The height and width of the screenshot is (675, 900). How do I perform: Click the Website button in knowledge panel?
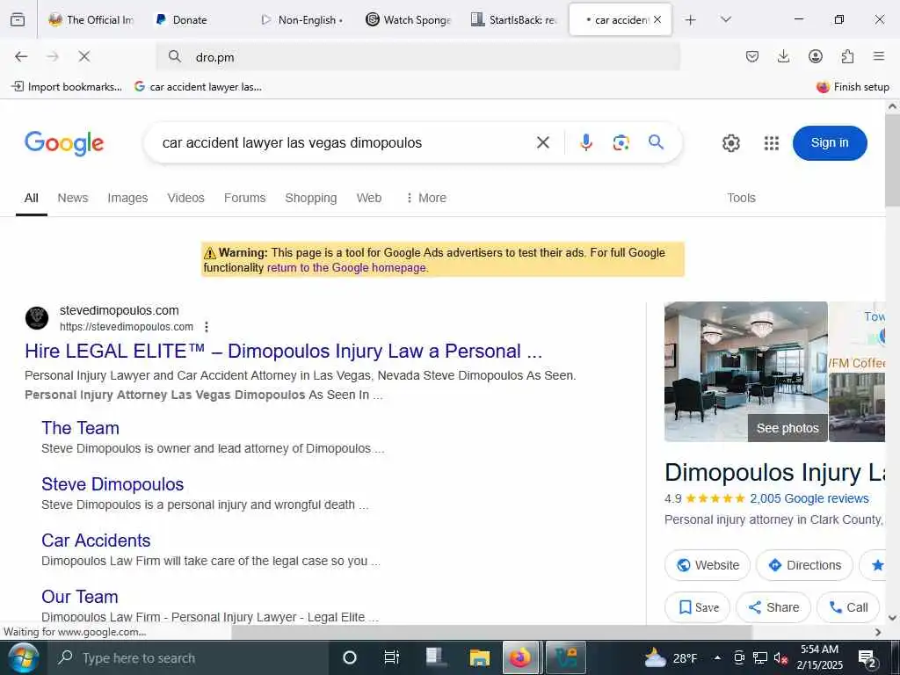point(708,565)
